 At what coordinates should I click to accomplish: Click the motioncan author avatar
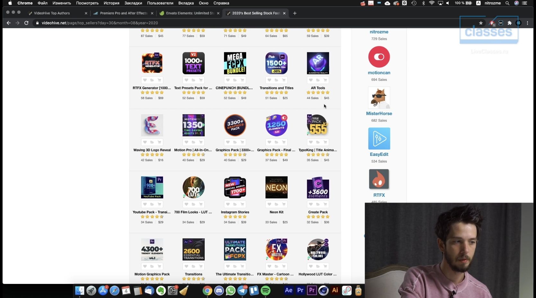(x=379, y=57)
